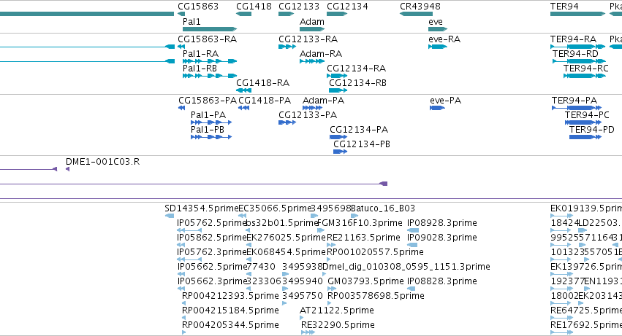622x336 pixels.
Task: Select the IP08828.3prime EST label
Action: click(442, 282)
